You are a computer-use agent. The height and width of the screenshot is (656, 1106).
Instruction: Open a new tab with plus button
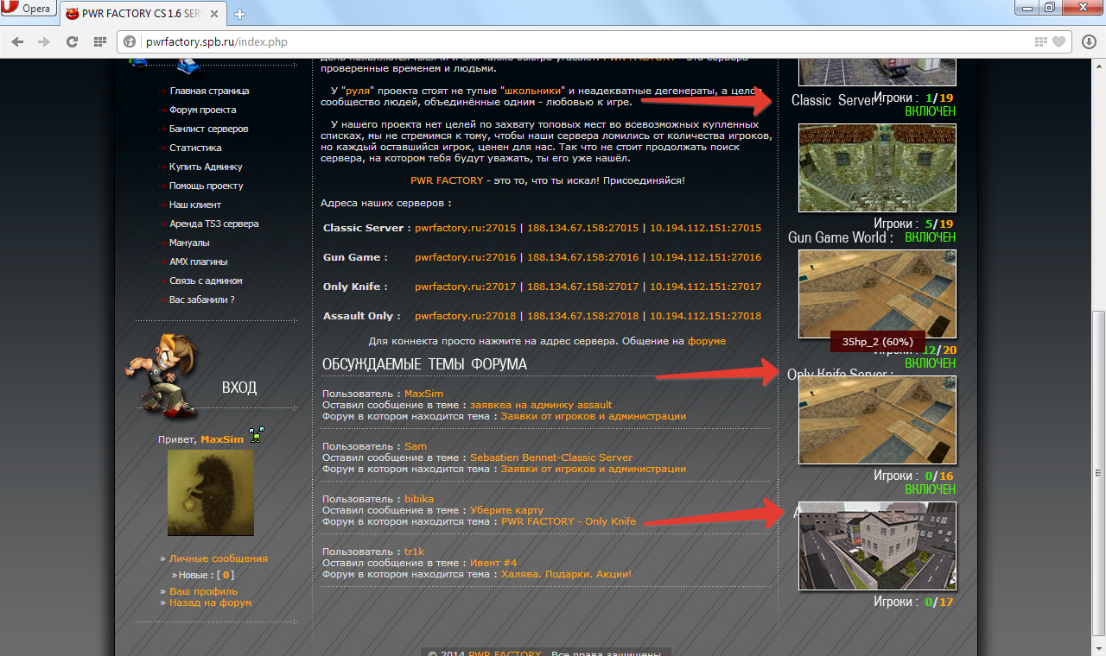tap(239, 14)
